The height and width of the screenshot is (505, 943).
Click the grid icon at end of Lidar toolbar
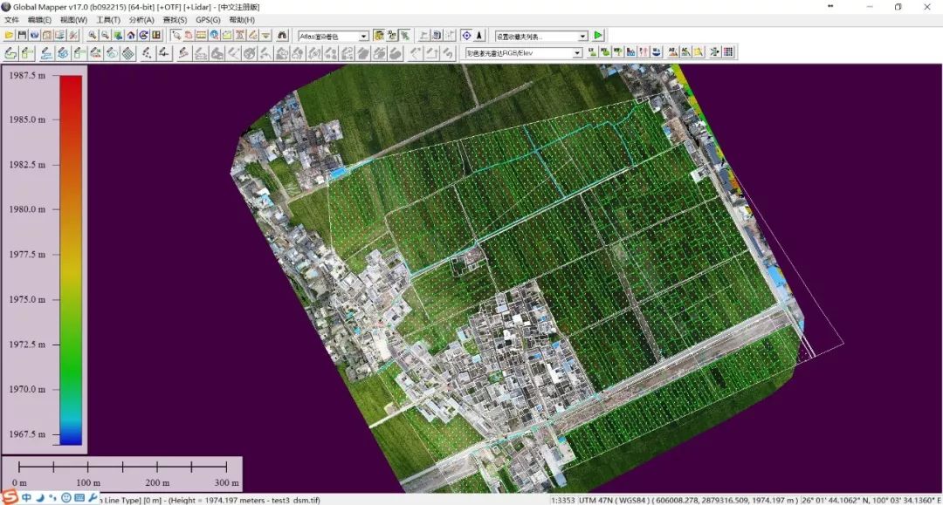coord(728,53)
